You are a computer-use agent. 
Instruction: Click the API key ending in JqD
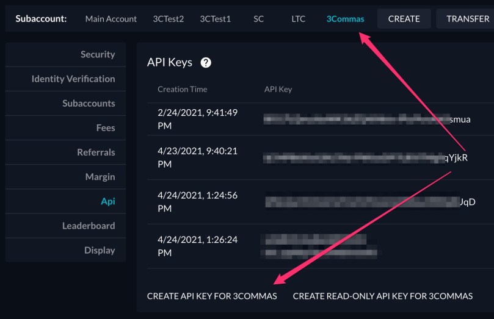coord(370,202)
